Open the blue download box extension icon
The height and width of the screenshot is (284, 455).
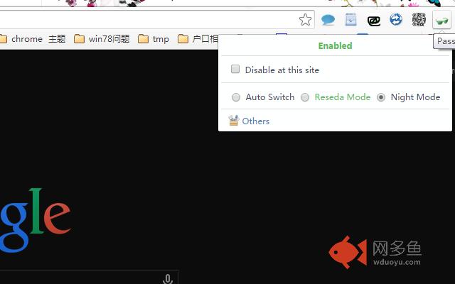coord(350,20)
